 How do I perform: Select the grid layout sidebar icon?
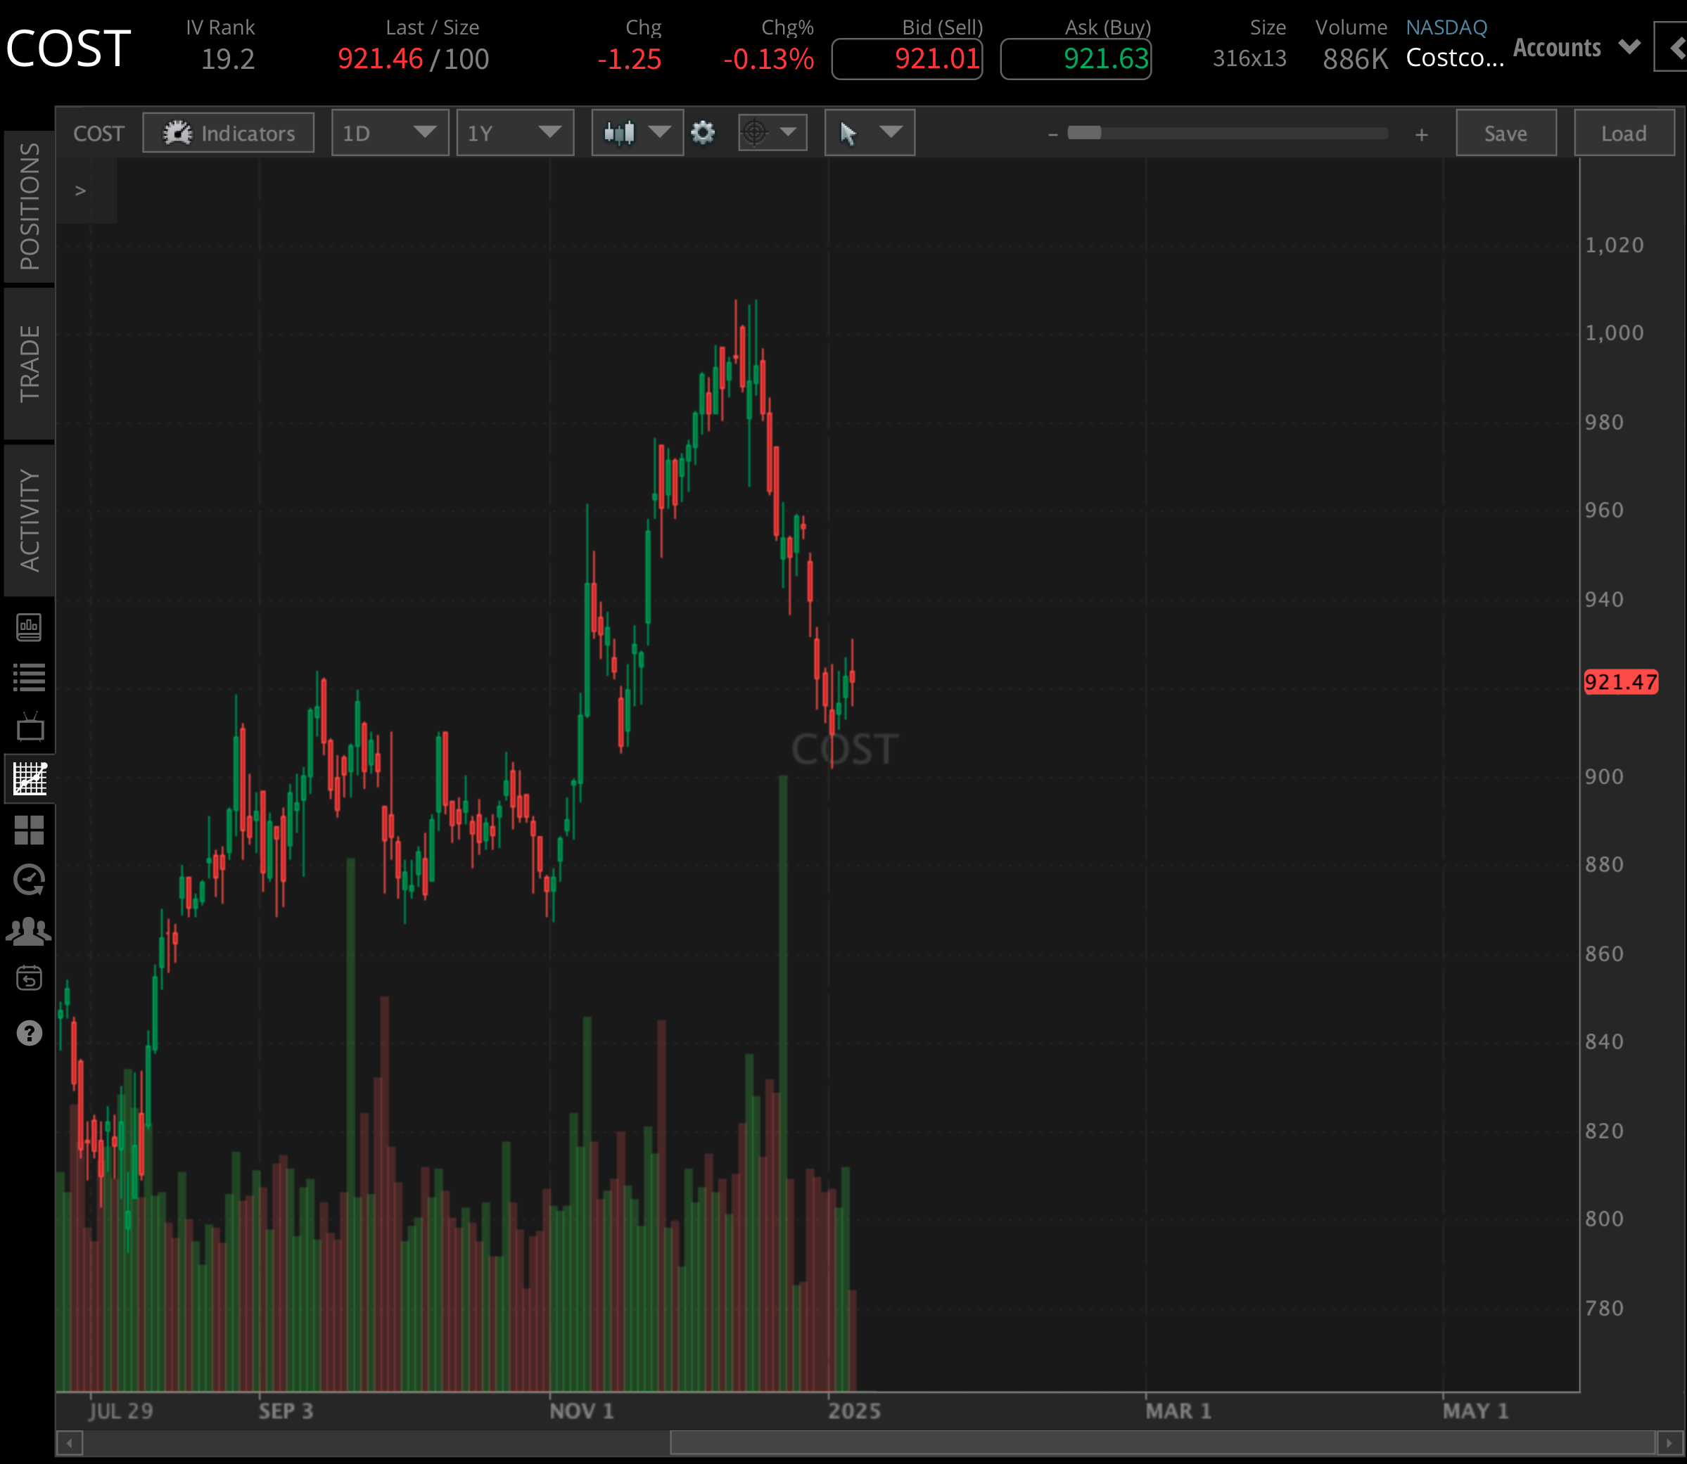tap(31, 831)
